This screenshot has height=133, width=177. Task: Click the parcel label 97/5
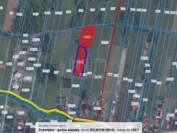4,112
